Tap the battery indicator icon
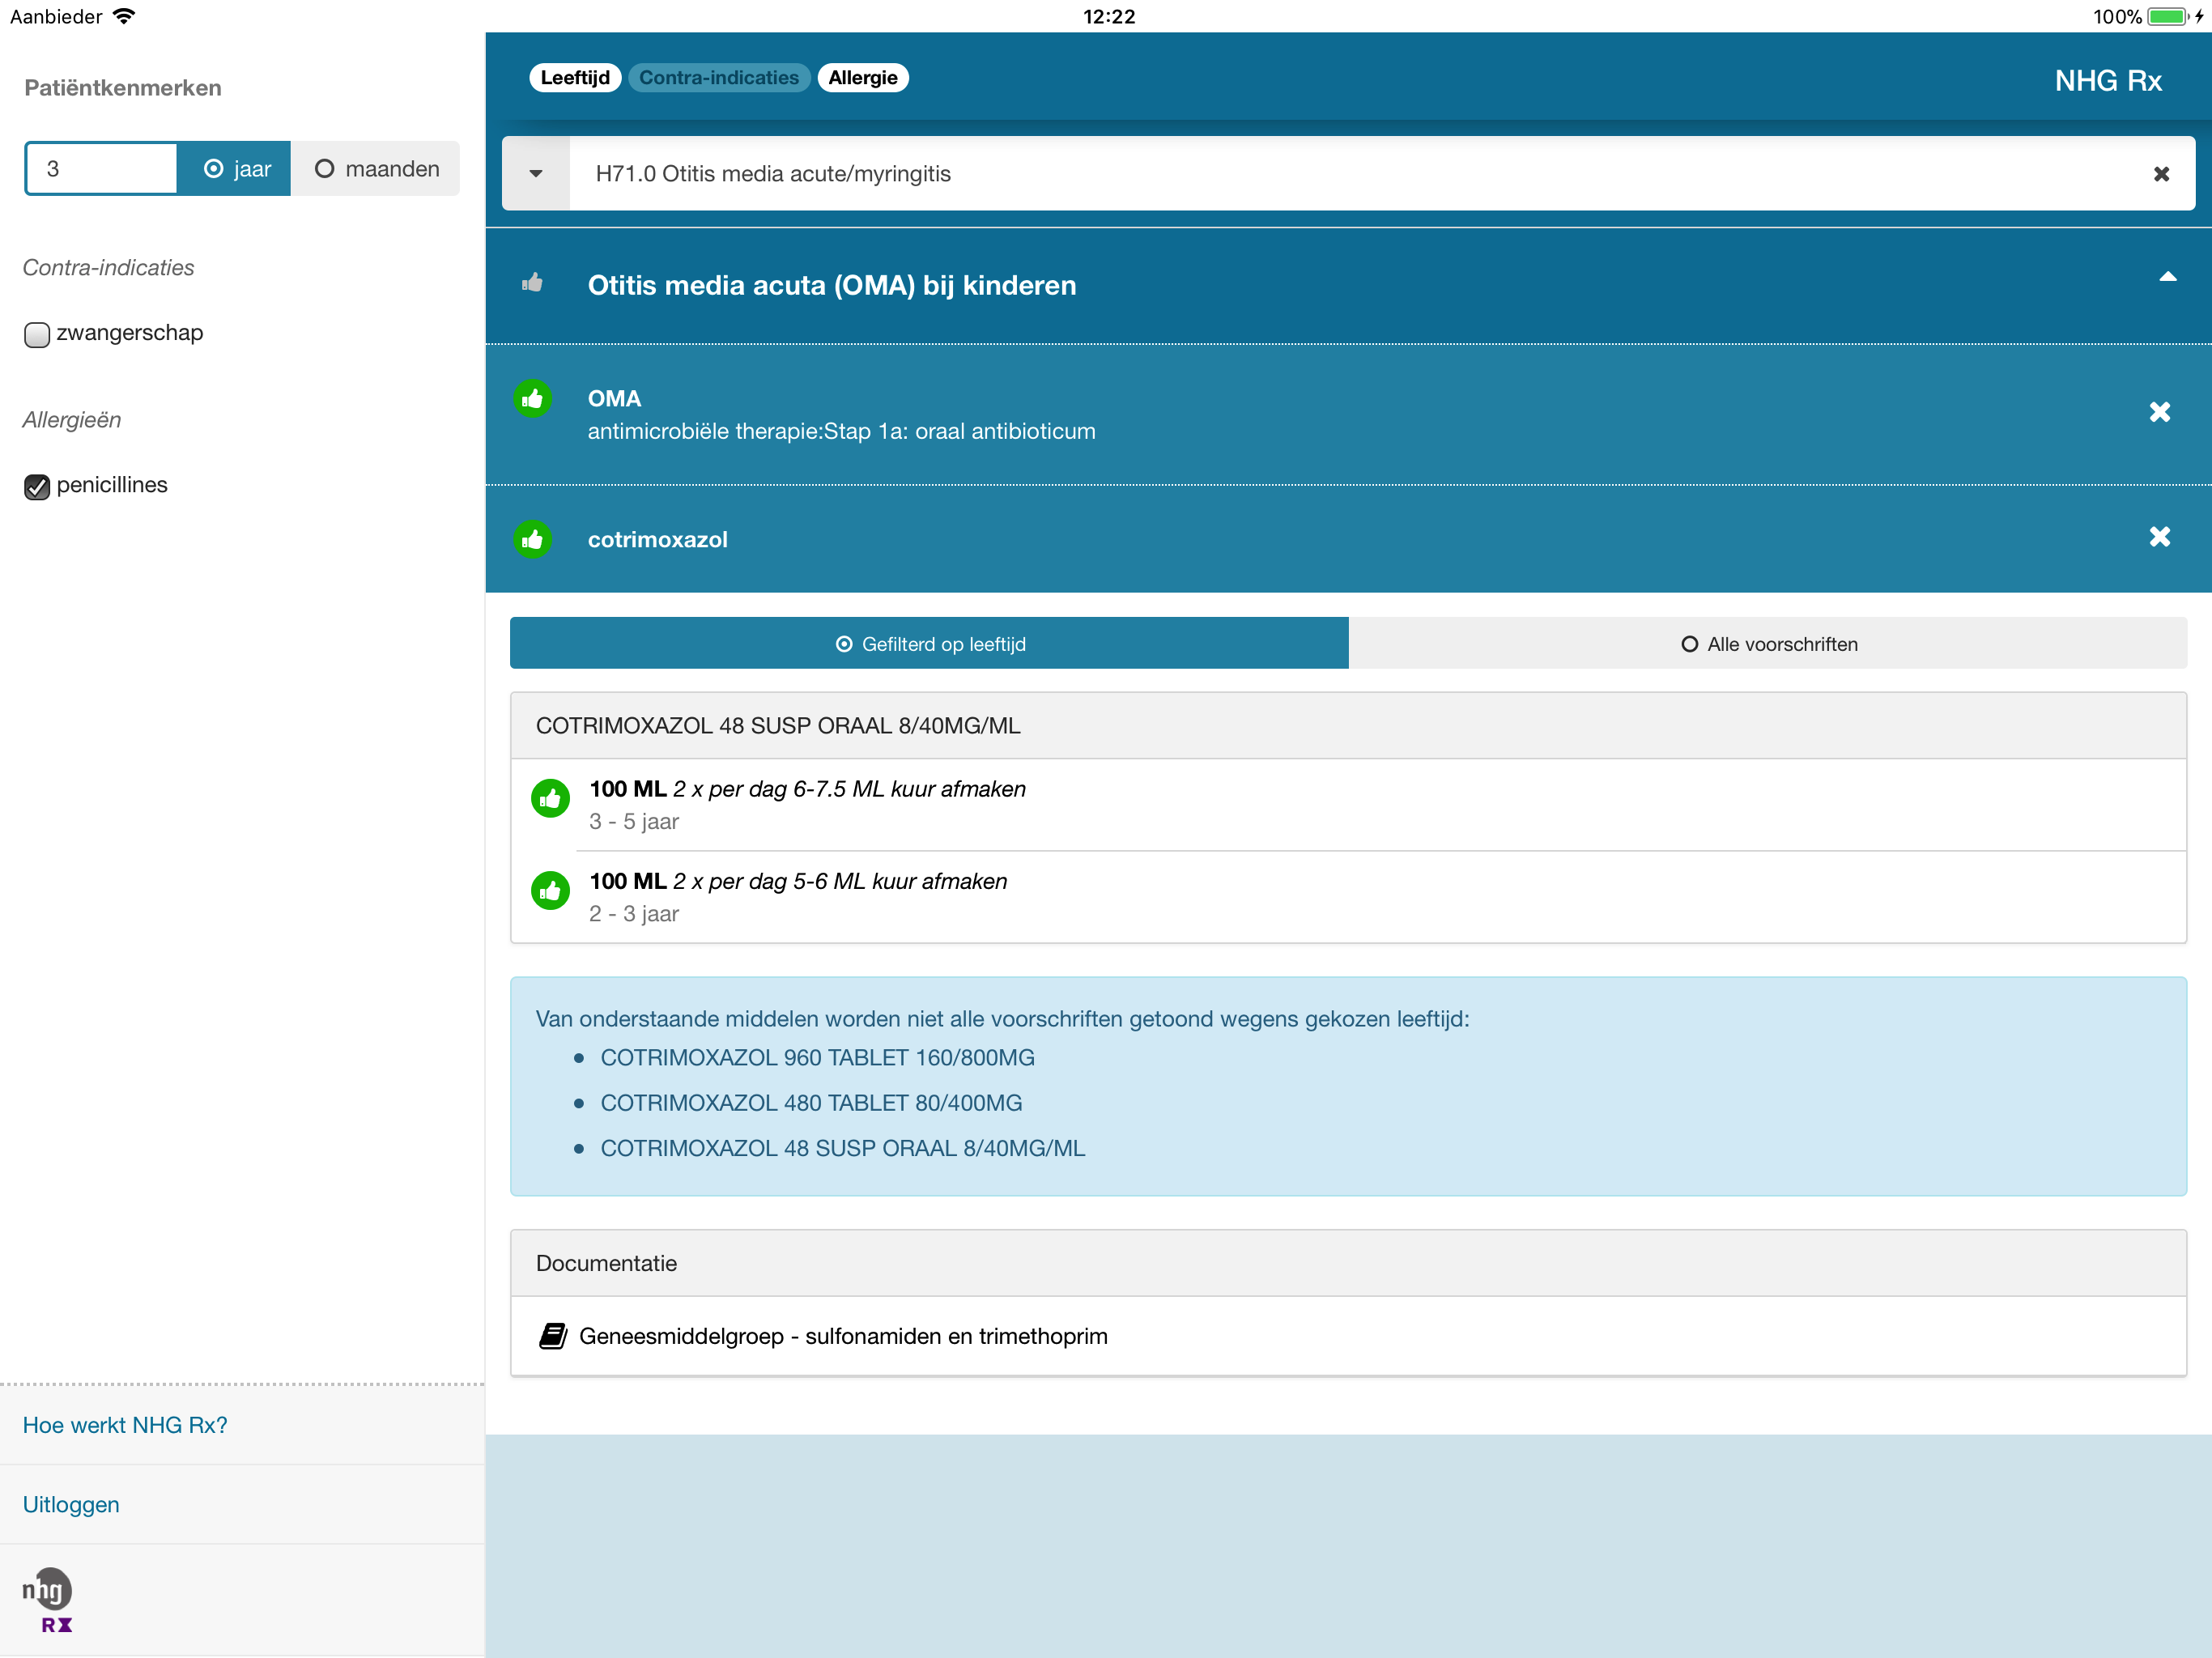 2168,16
